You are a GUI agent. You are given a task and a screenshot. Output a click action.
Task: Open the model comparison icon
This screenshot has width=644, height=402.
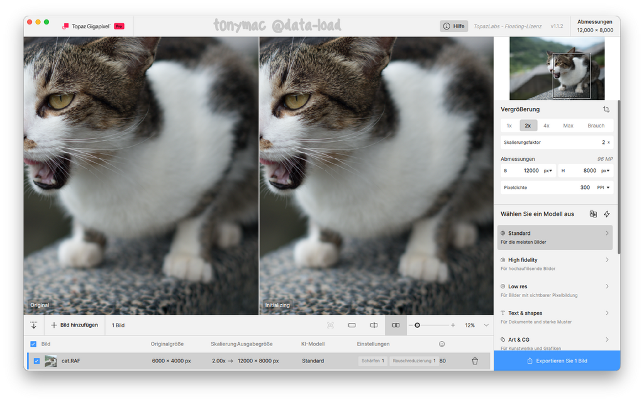coord(593,214)
